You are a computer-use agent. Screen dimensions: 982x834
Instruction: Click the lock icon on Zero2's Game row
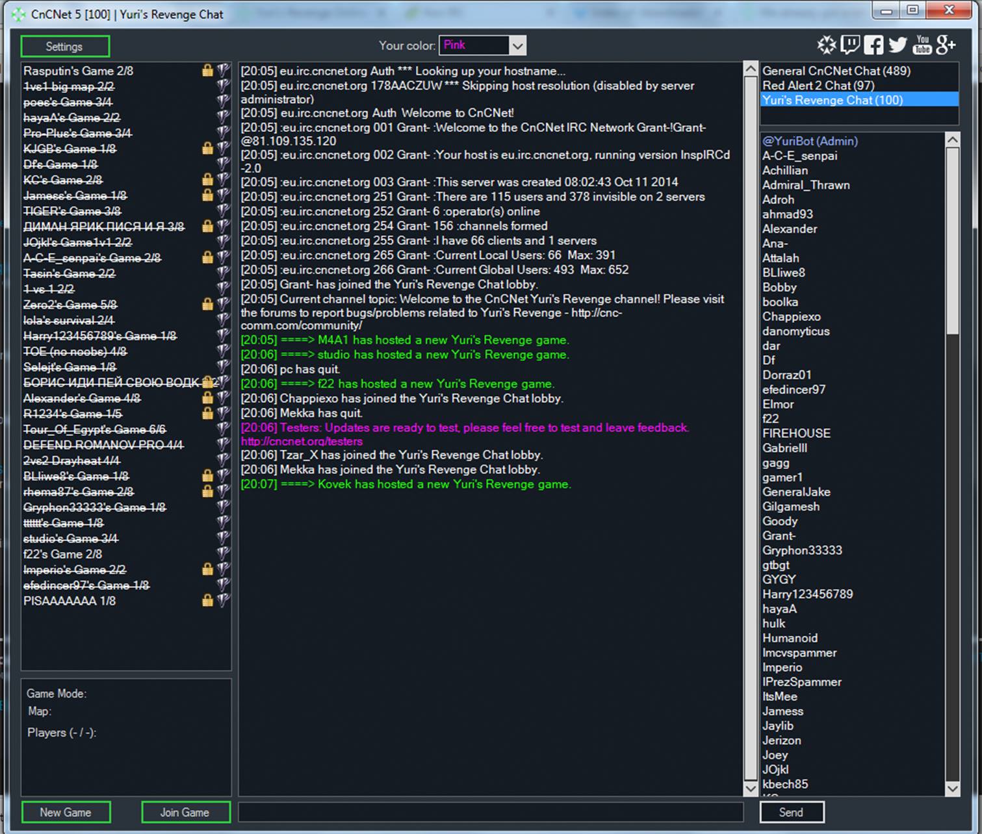click(x=207, y=304)
